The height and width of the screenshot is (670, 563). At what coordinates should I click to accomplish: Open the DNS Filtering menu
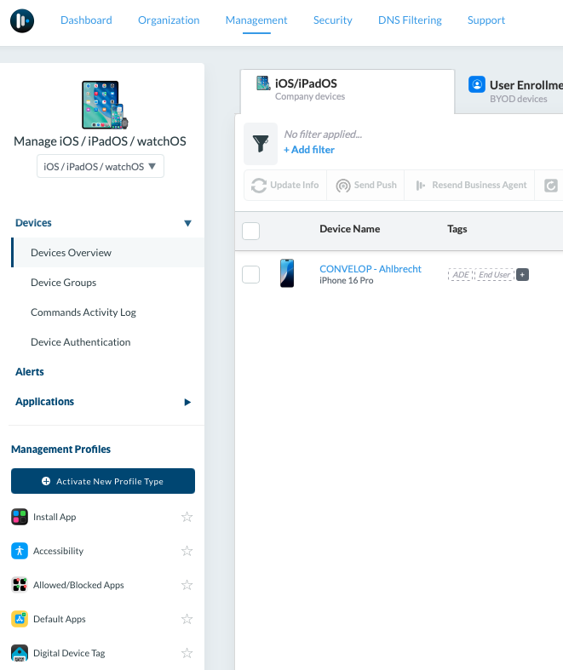[x=410, y=20]
